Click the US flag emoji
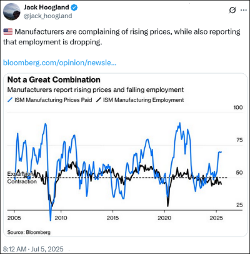Image resolution: width=250 pixels, height=254 pixels. pyautogui.click(x=8, y=32)
